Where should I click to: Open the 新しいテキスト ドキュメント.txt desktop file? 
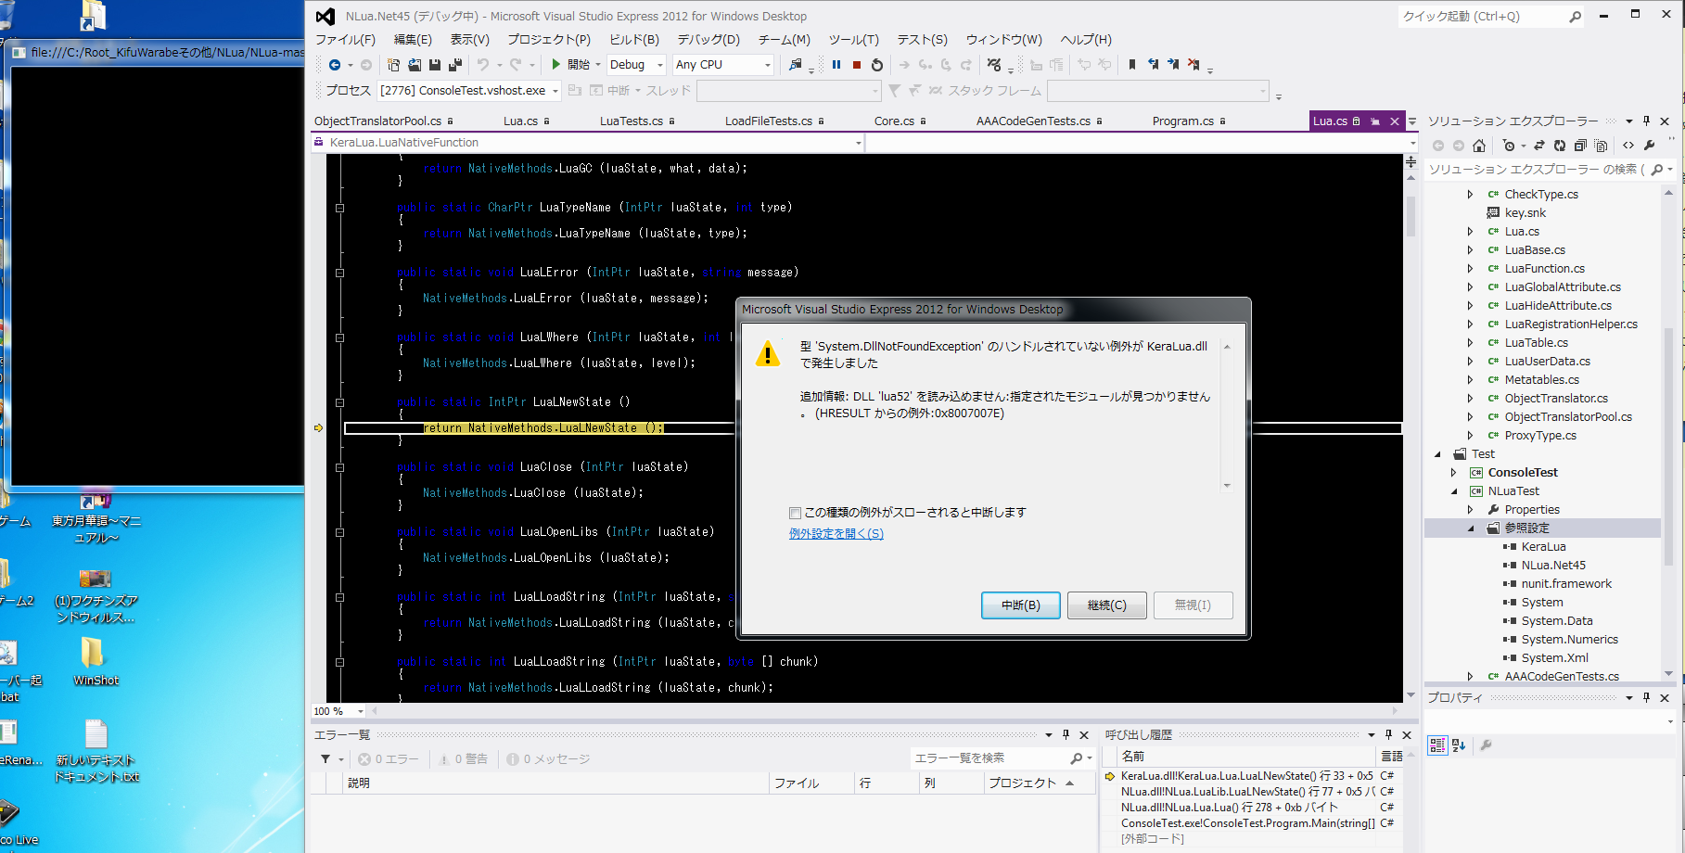click(x=96, y=752)
